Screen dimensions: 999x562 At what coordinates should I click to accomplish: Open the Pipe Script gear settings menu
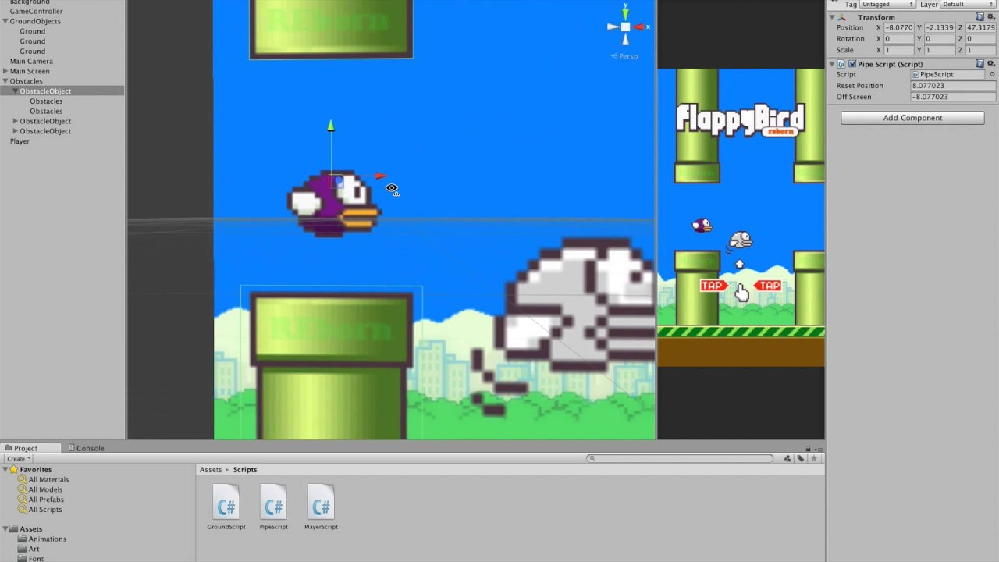tap(990, 64)
